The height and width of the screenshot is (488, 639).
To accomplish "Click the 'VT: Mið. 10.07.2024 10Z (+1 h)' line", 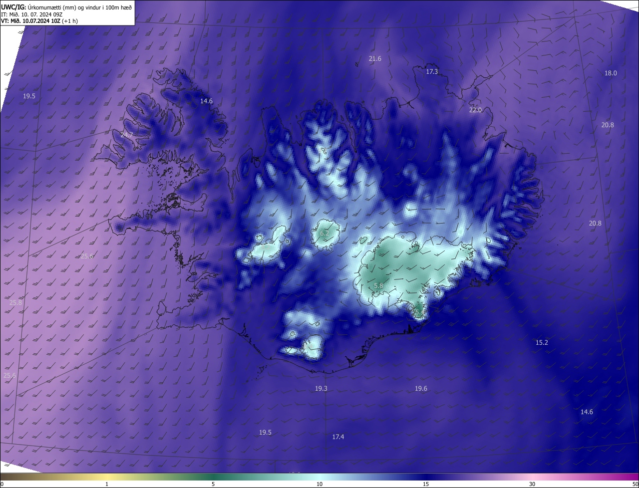I will [x=39, y=21].
